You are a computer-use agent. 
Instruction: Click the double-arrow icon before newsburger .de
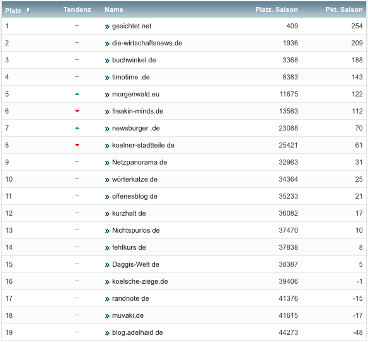pos(107,129)
